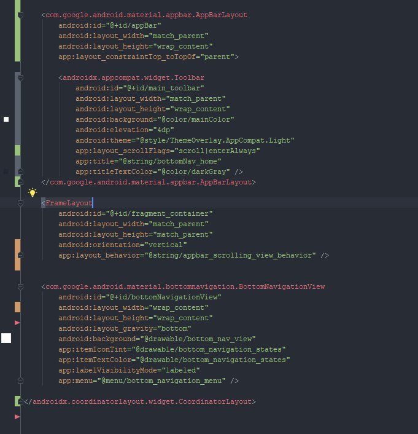
Task: Collapse the Toolbar opening tag fold marker
Action: click(x=20, y=78)
